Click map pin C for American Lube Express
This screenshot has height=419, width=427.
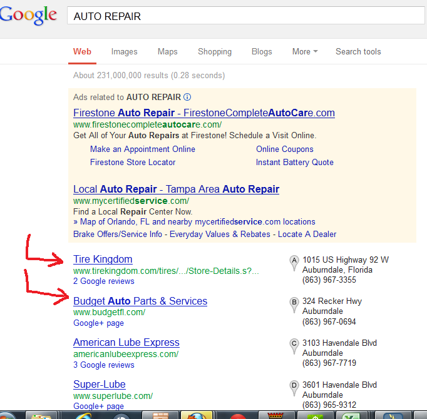click(294, 346)
